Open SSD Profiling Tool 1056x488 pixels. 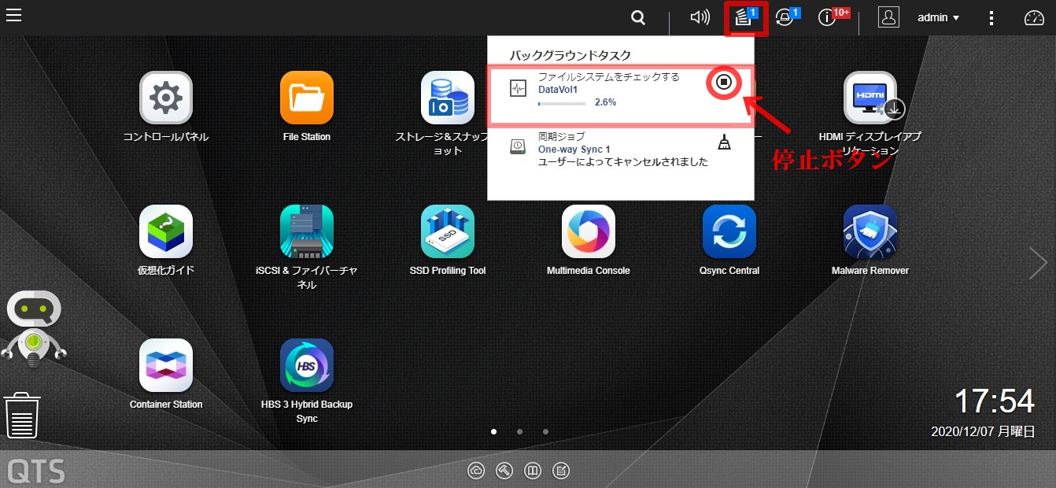tap(447, 232)
